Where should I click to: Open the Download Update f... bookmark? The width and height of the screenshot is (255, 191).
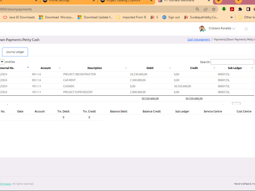tap(95, 17)
